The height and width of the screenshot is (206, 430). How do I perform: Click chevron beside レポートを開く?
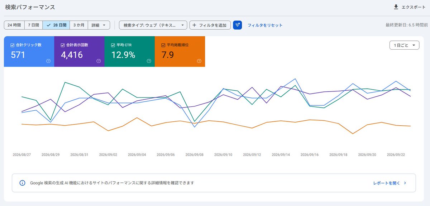[405, 183]
